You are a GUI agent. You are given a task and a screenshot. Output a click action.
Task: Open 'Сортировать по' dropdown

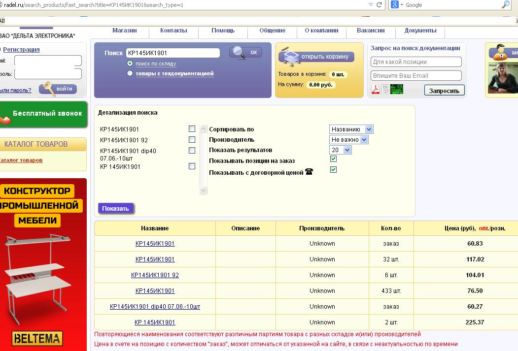click(x=351, y=129)
